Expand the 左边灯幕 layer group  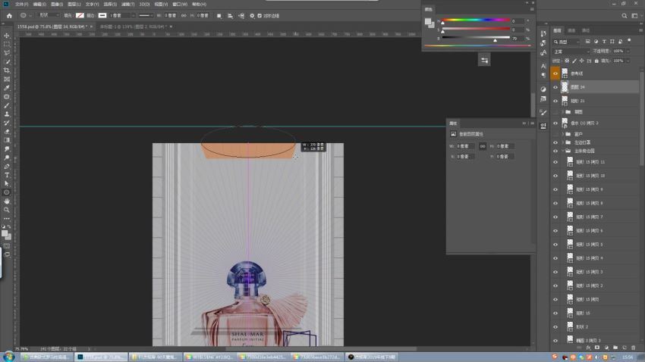563,142
